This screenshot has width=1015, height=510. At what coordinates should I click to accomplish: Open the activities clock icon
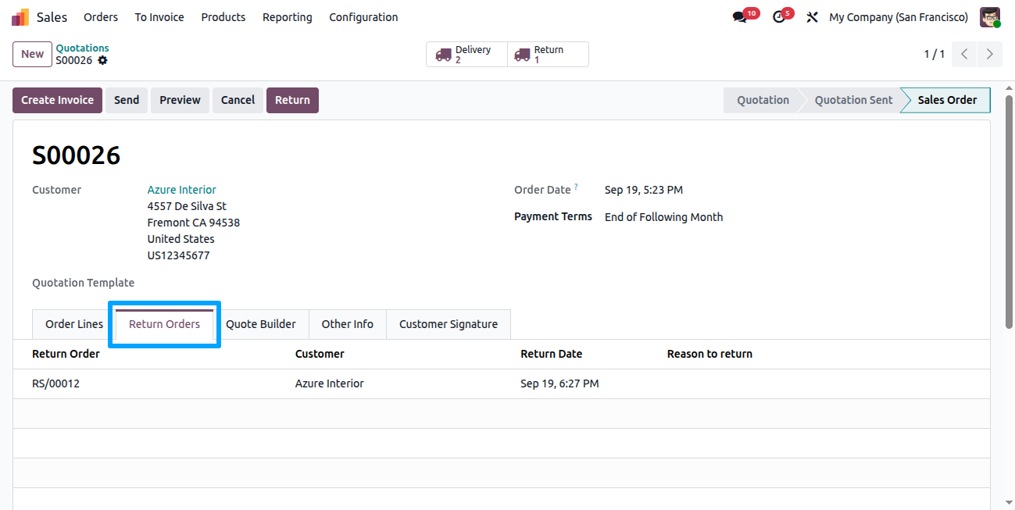(x=779, y=17)
